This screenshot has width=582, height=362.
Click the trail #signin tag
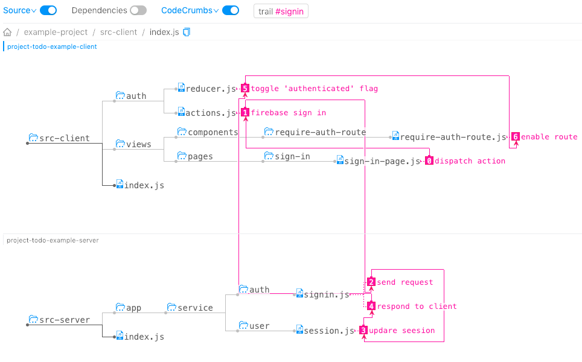tap(281, 11)
